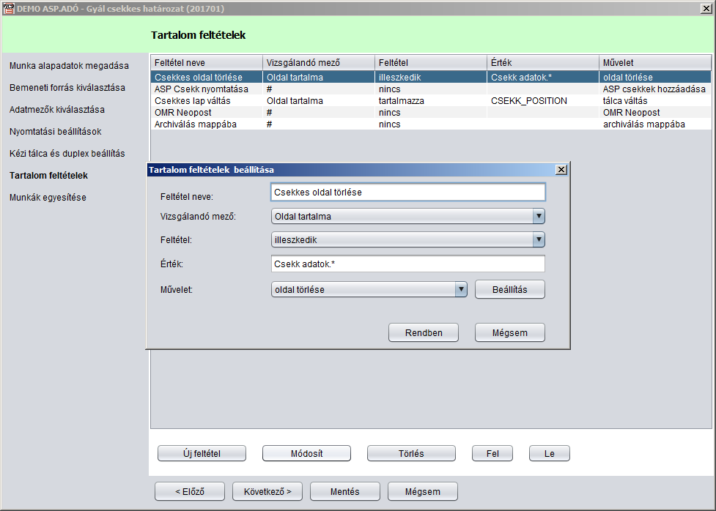Image resolution: width=716 pixels, height=511 pixels.
Task: Save with the Mentés button
Action: [344, 491]
